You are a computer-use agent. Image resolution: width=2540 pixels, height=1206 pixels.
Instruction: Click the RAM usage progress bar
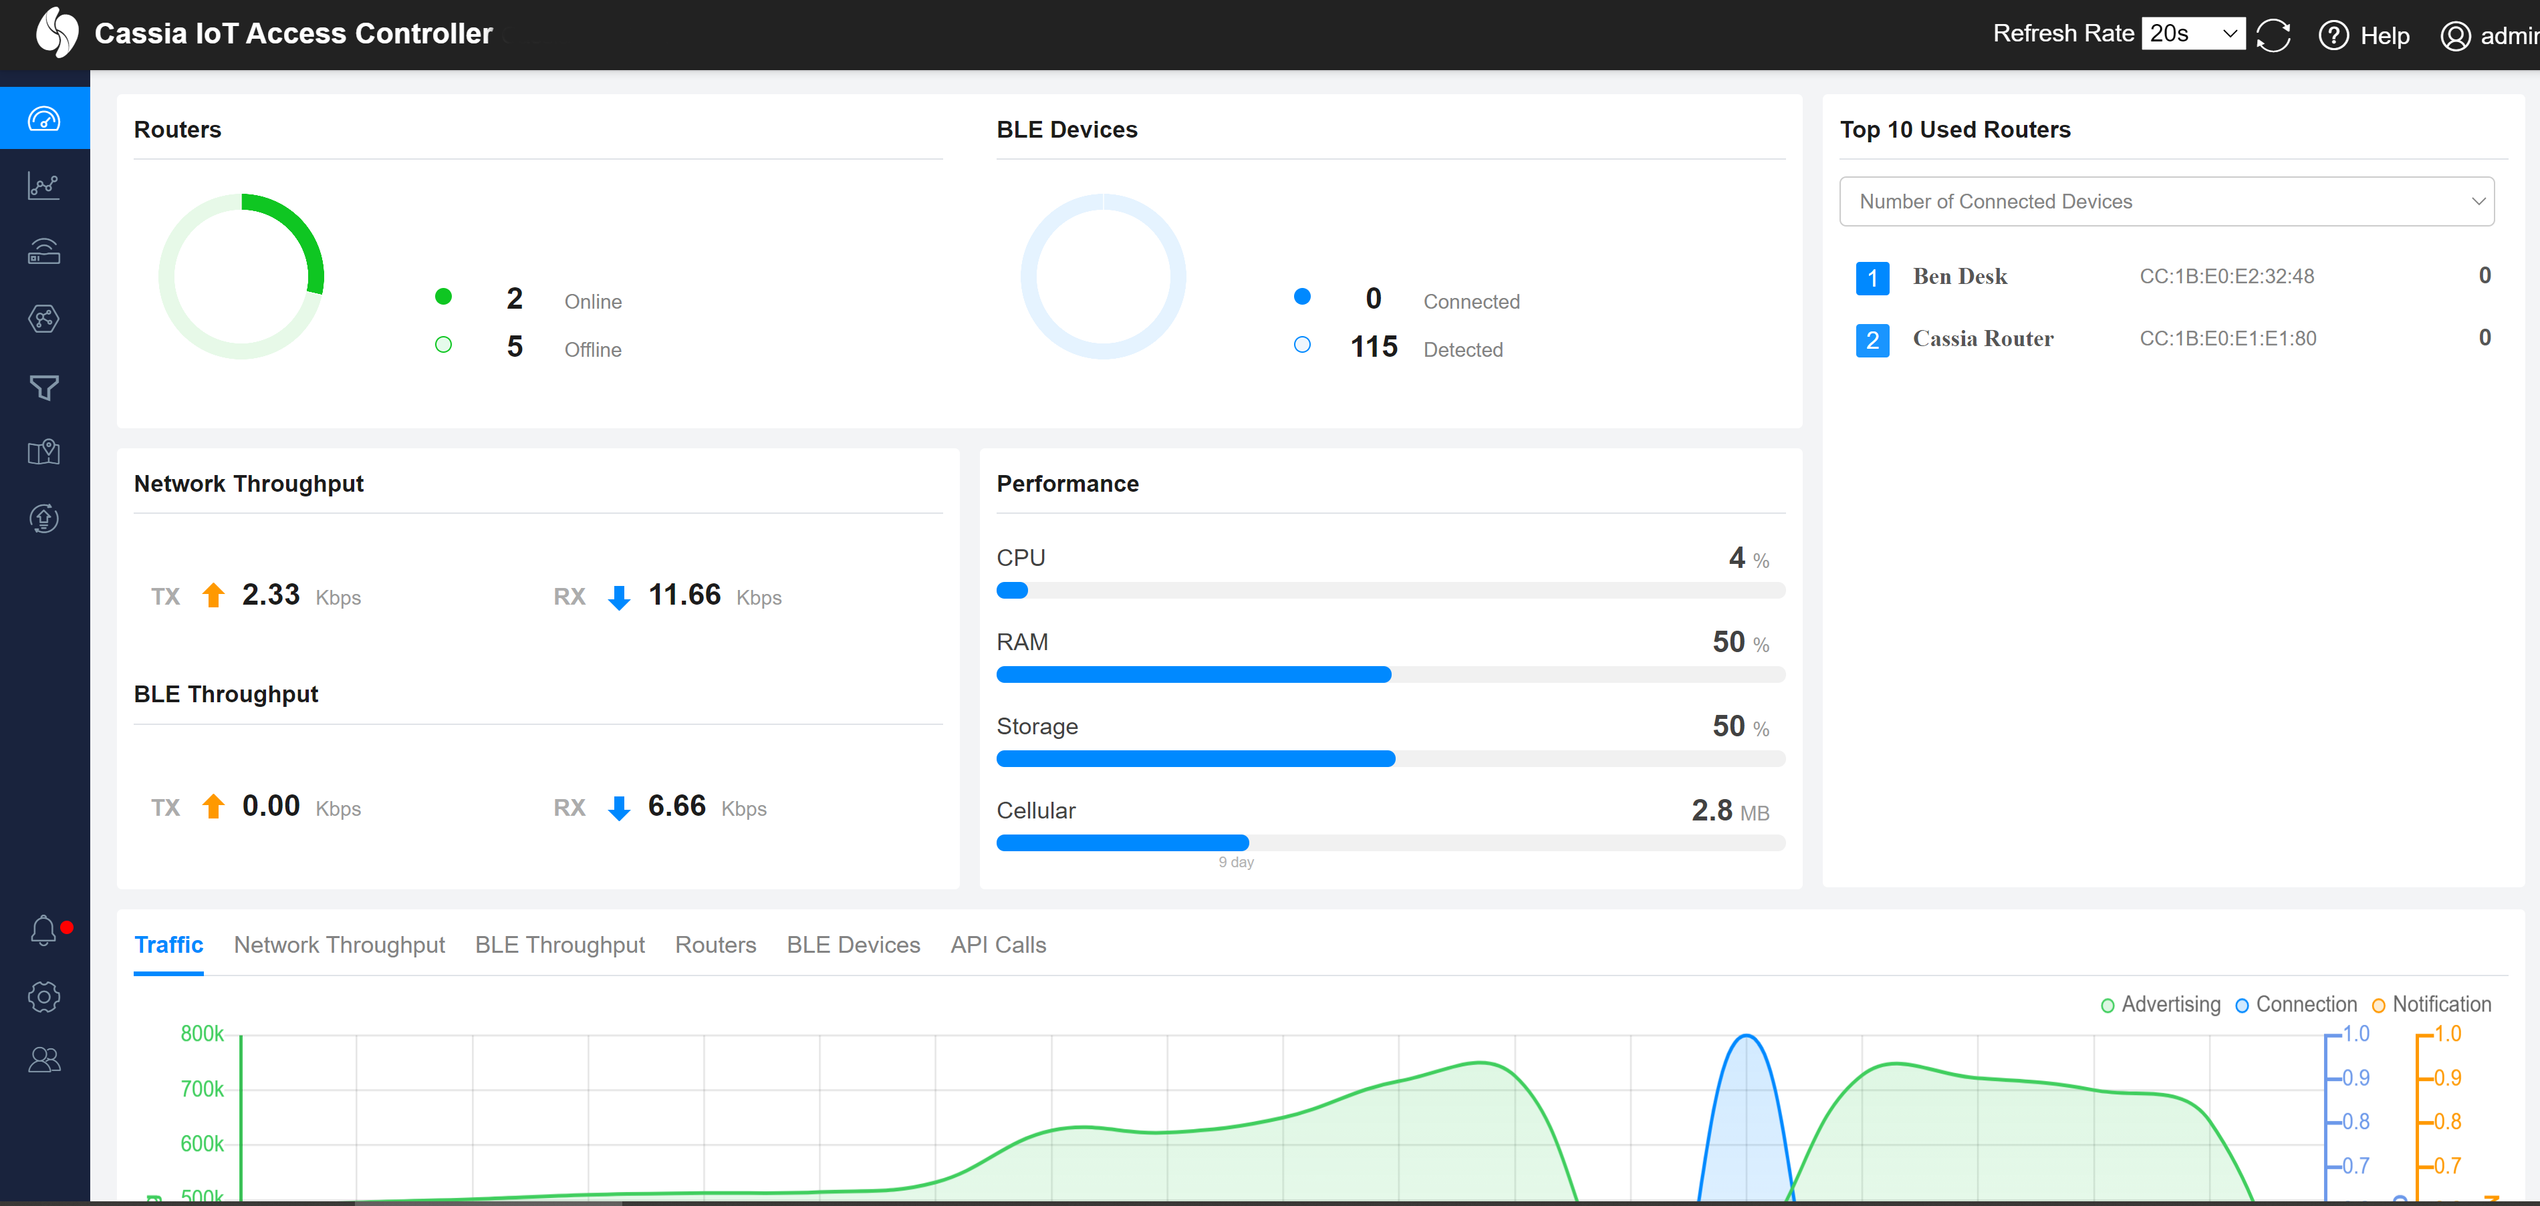1390,675
